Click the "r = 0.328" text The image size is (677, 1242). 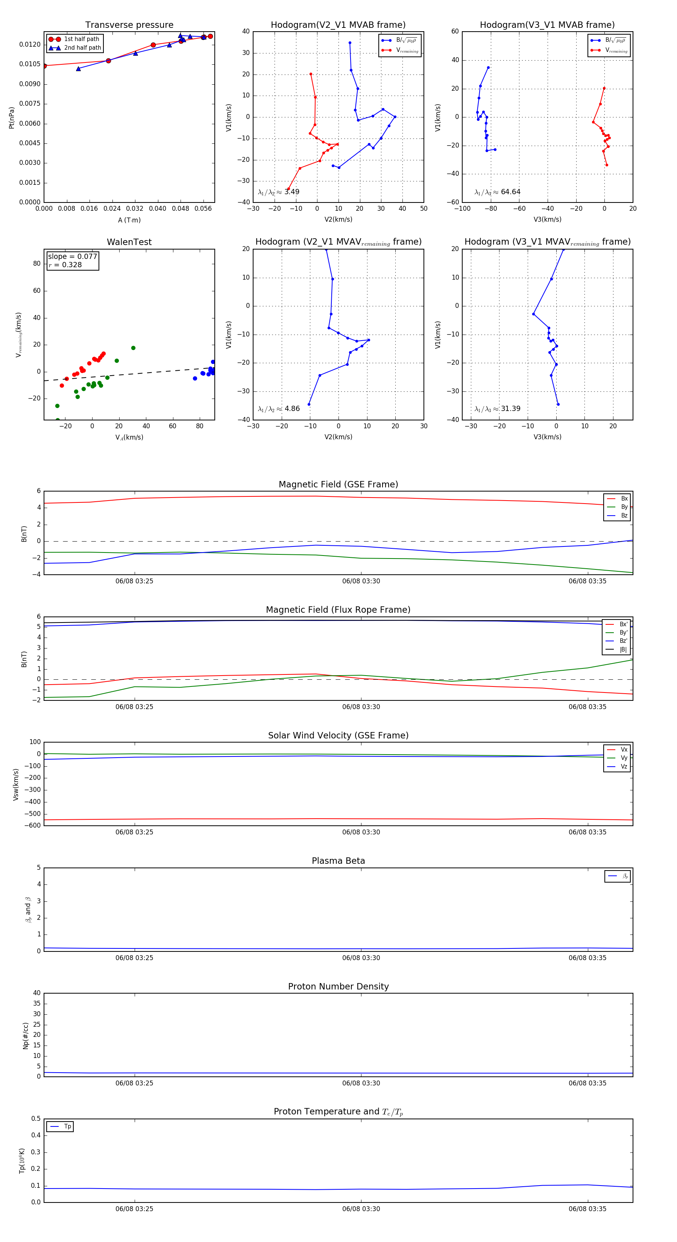pyautogui.click(x=65, y=265)
